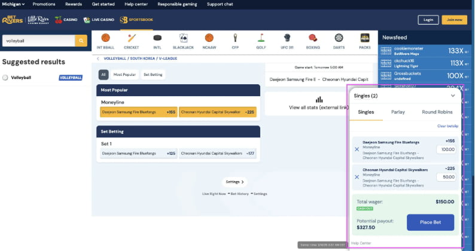Open the ckchuck16 Lightning Tiger newsfeed entry
This screenshot has height=251, width=475.
(x=425, y=63)
